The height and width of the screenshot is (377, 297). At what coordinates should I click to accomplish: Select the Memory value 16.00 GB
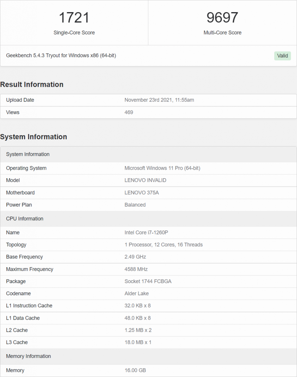136,370
